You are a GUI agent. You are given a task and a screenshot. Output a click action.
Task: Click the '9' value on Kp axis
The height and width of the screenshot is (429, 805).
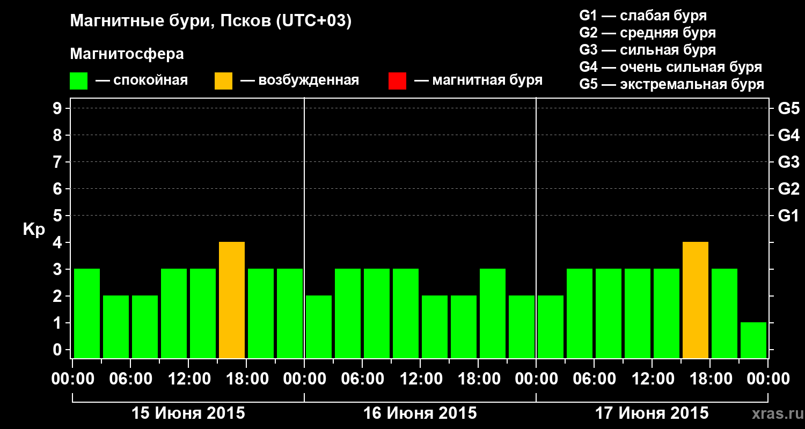(58, 108)
